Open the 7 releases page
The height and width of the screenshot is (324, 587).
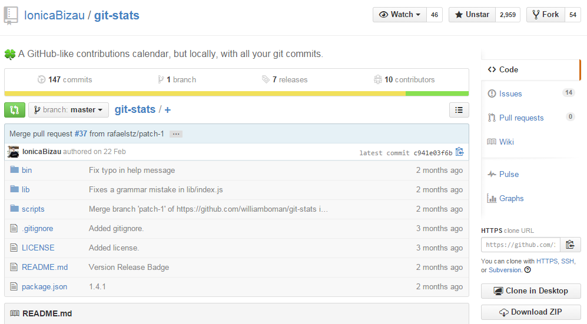click(x=284, y=79)
